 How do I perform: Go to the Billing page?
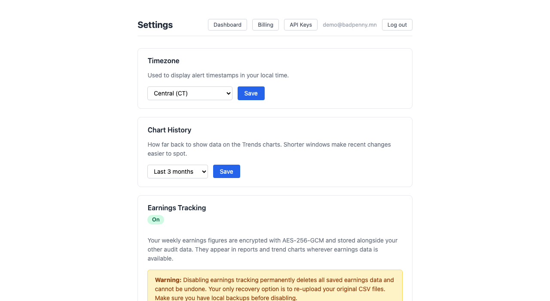266,25
